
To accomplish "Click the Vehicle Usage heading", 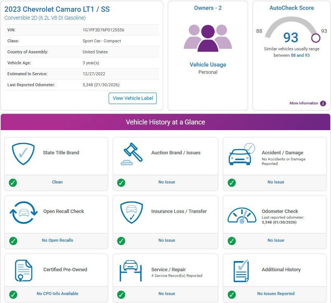I will (208, 65).
